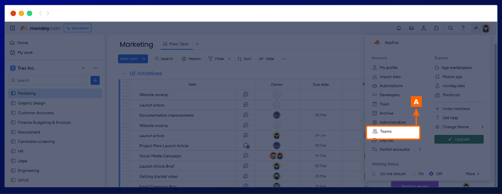
Task: Expand the Trez Inc. workspace dropdown
Action: 83,68
